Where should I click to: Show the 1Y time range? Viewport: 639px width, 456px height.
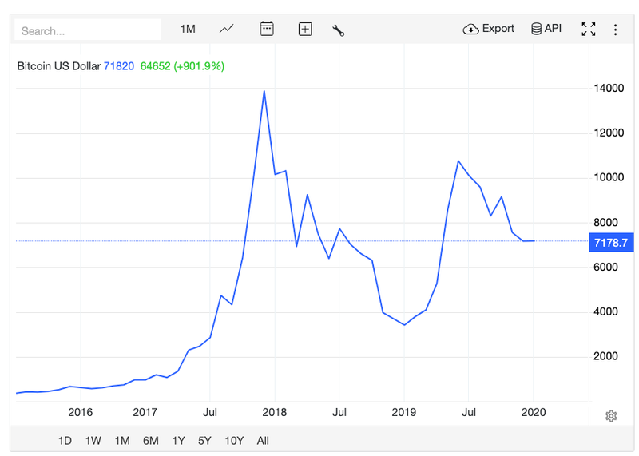tap(178, 440)
